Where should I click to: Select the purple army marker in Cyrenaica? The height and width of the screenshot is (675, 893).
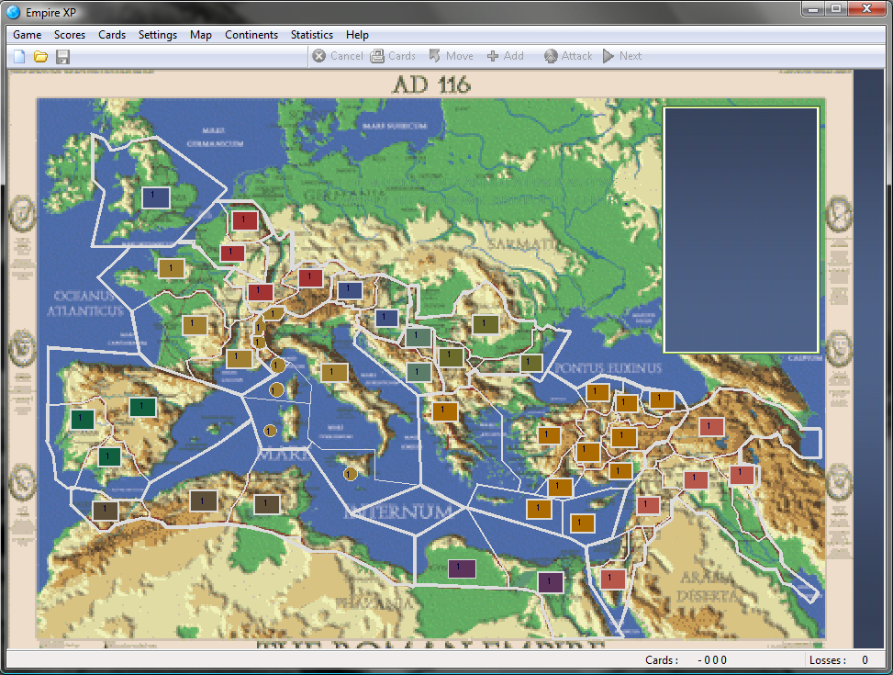click(x=462, y=568)
